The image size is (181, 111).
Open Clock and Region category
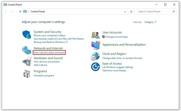114,54
